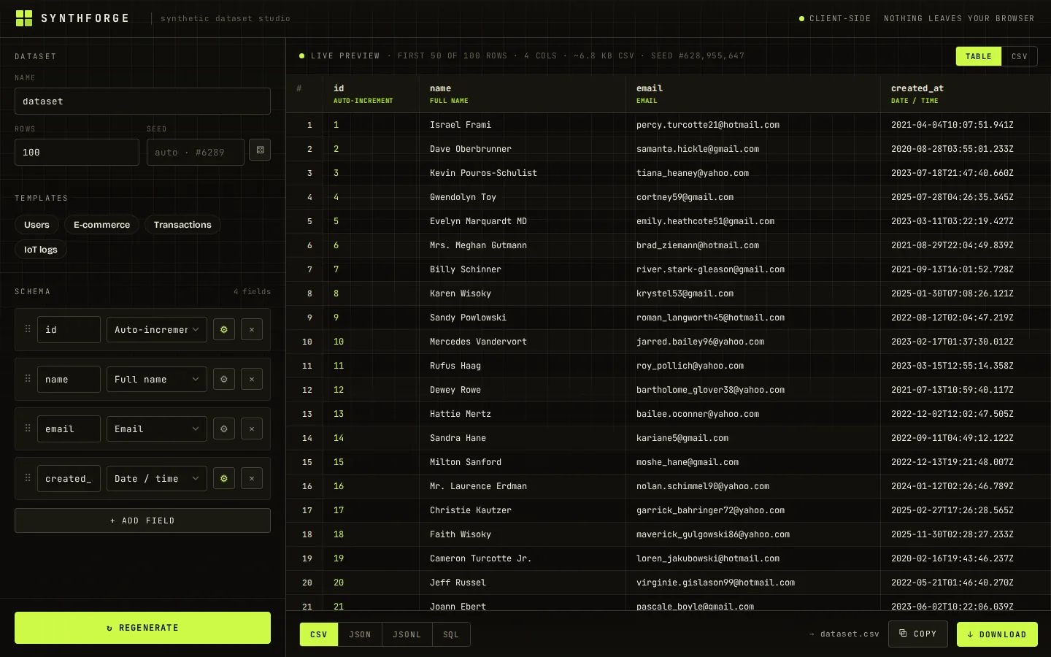The image size is (1051, 657).
Task: Click the email column header
Action: pyautogui.click(x=752, y=94)
